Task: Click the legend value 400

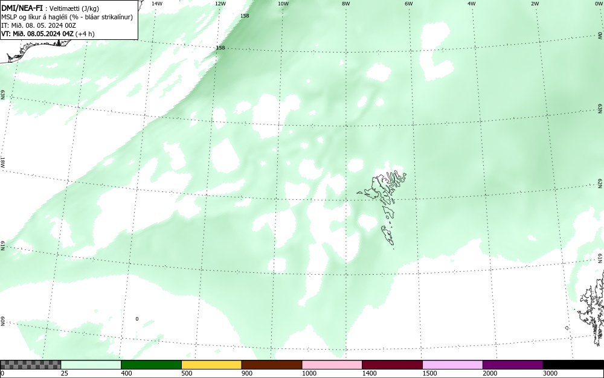Action: pyautogui.click(x=126, y=373)
